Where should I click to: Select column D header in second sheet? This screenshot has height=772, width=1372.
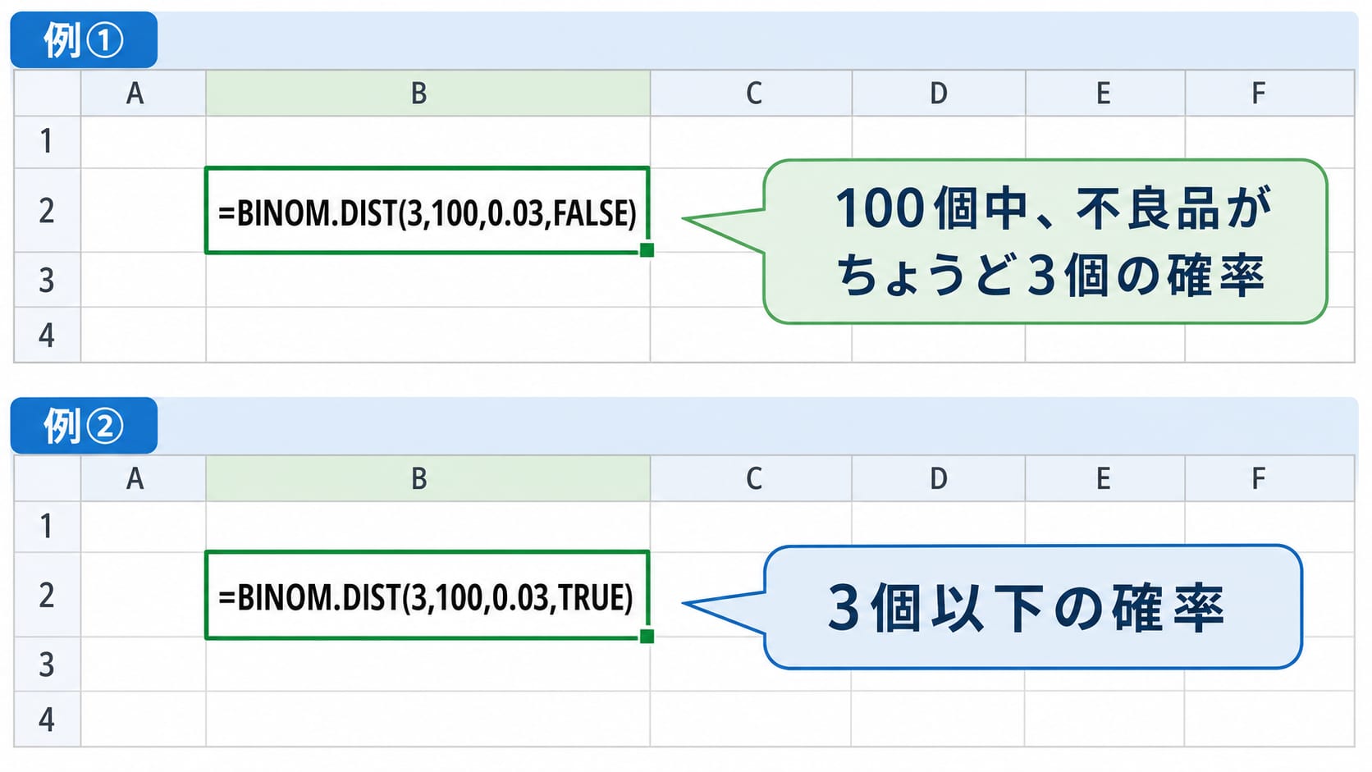(939, 478)
